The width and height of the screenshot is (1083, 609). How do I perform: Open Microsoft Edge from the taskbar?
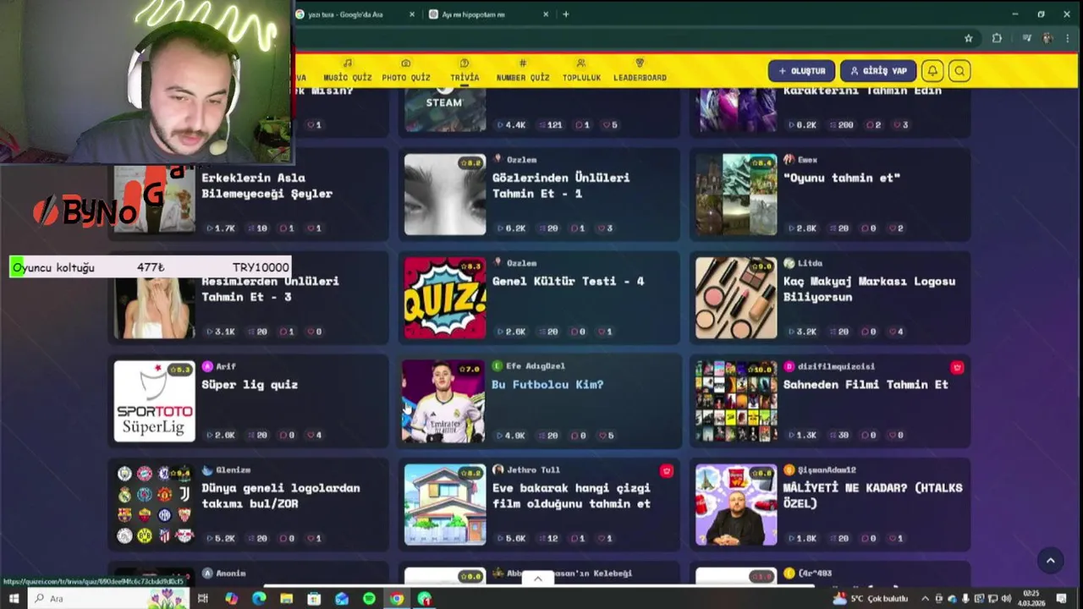point(259,599)
